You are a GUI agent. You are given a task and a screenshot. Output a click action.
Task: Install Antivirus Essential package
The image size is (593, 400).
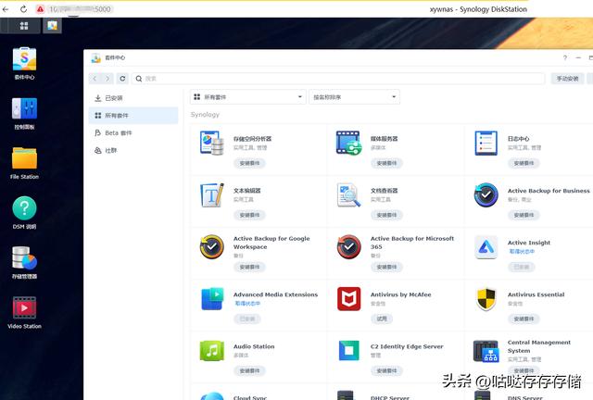(x=524, y=319)
